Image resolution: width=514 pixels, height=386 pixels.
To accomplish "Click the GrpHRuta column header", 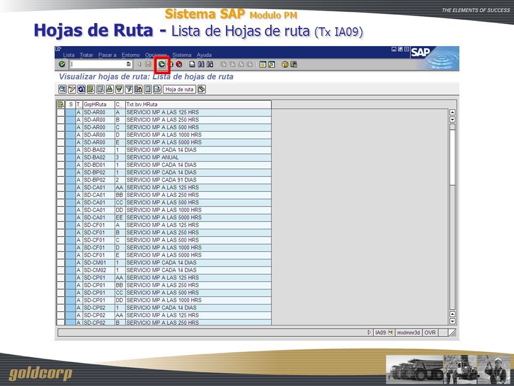I will pos(99,105).
